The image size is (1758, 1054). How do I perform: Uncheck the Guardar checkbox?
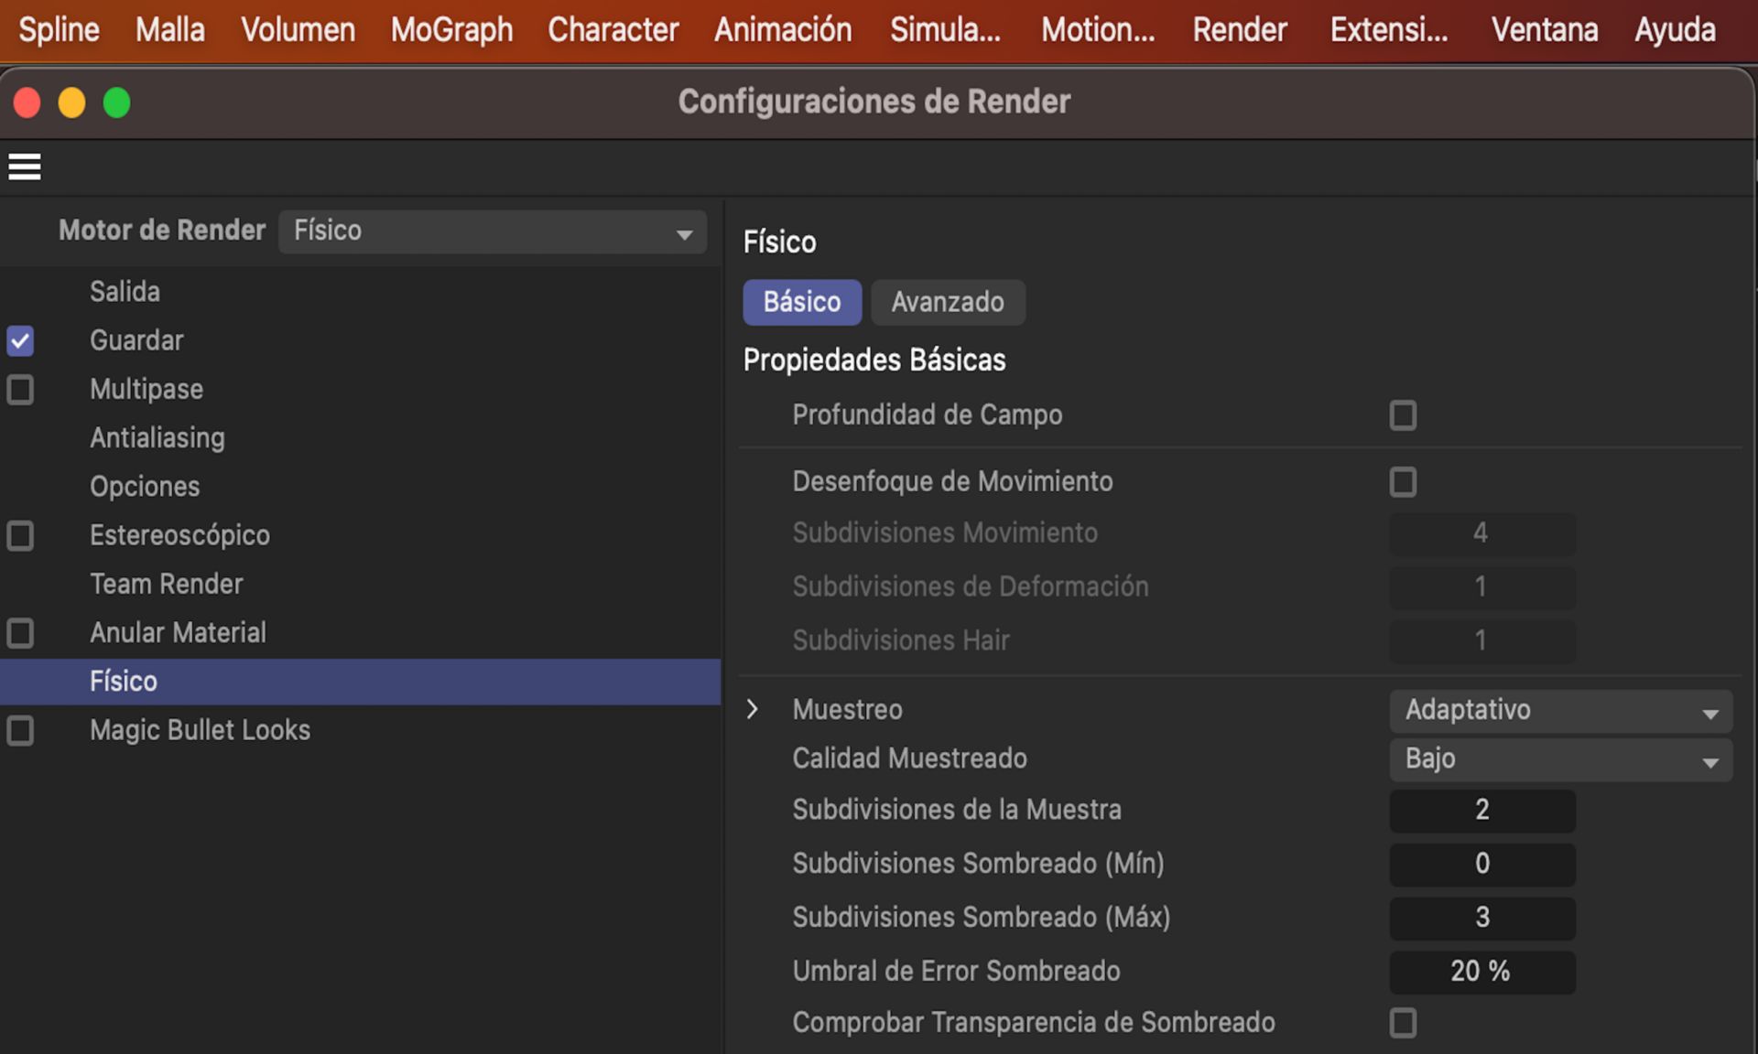(x=20, y=341)
